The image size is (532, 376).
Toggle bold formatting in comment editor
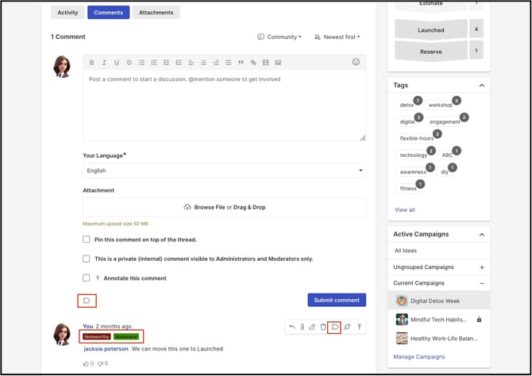pyautogui.click(x=91, y=63)
